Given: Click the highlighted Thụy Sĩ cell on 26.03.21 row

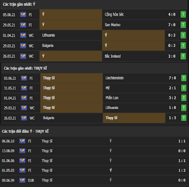Looking at the screenshot, I should coord(134,118).
